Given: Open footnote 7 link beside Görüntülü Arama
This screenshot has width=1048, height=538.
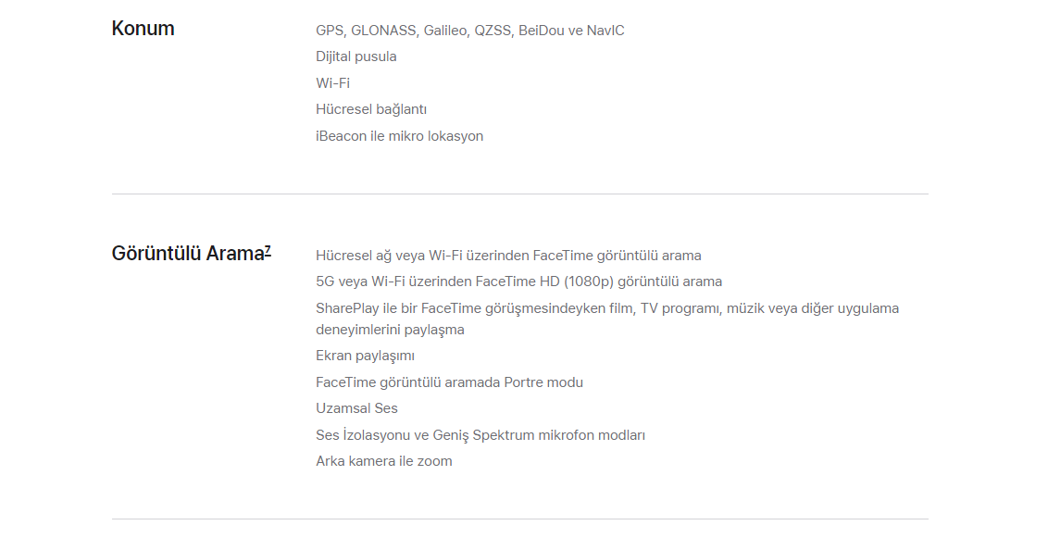Looking at the screenshot, I should point(268,251).
